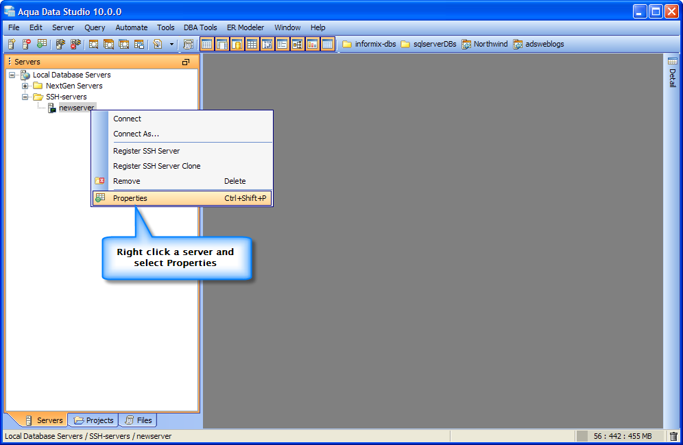
Task: Choose Remove from the context menu
Action: tap(182, 181)
